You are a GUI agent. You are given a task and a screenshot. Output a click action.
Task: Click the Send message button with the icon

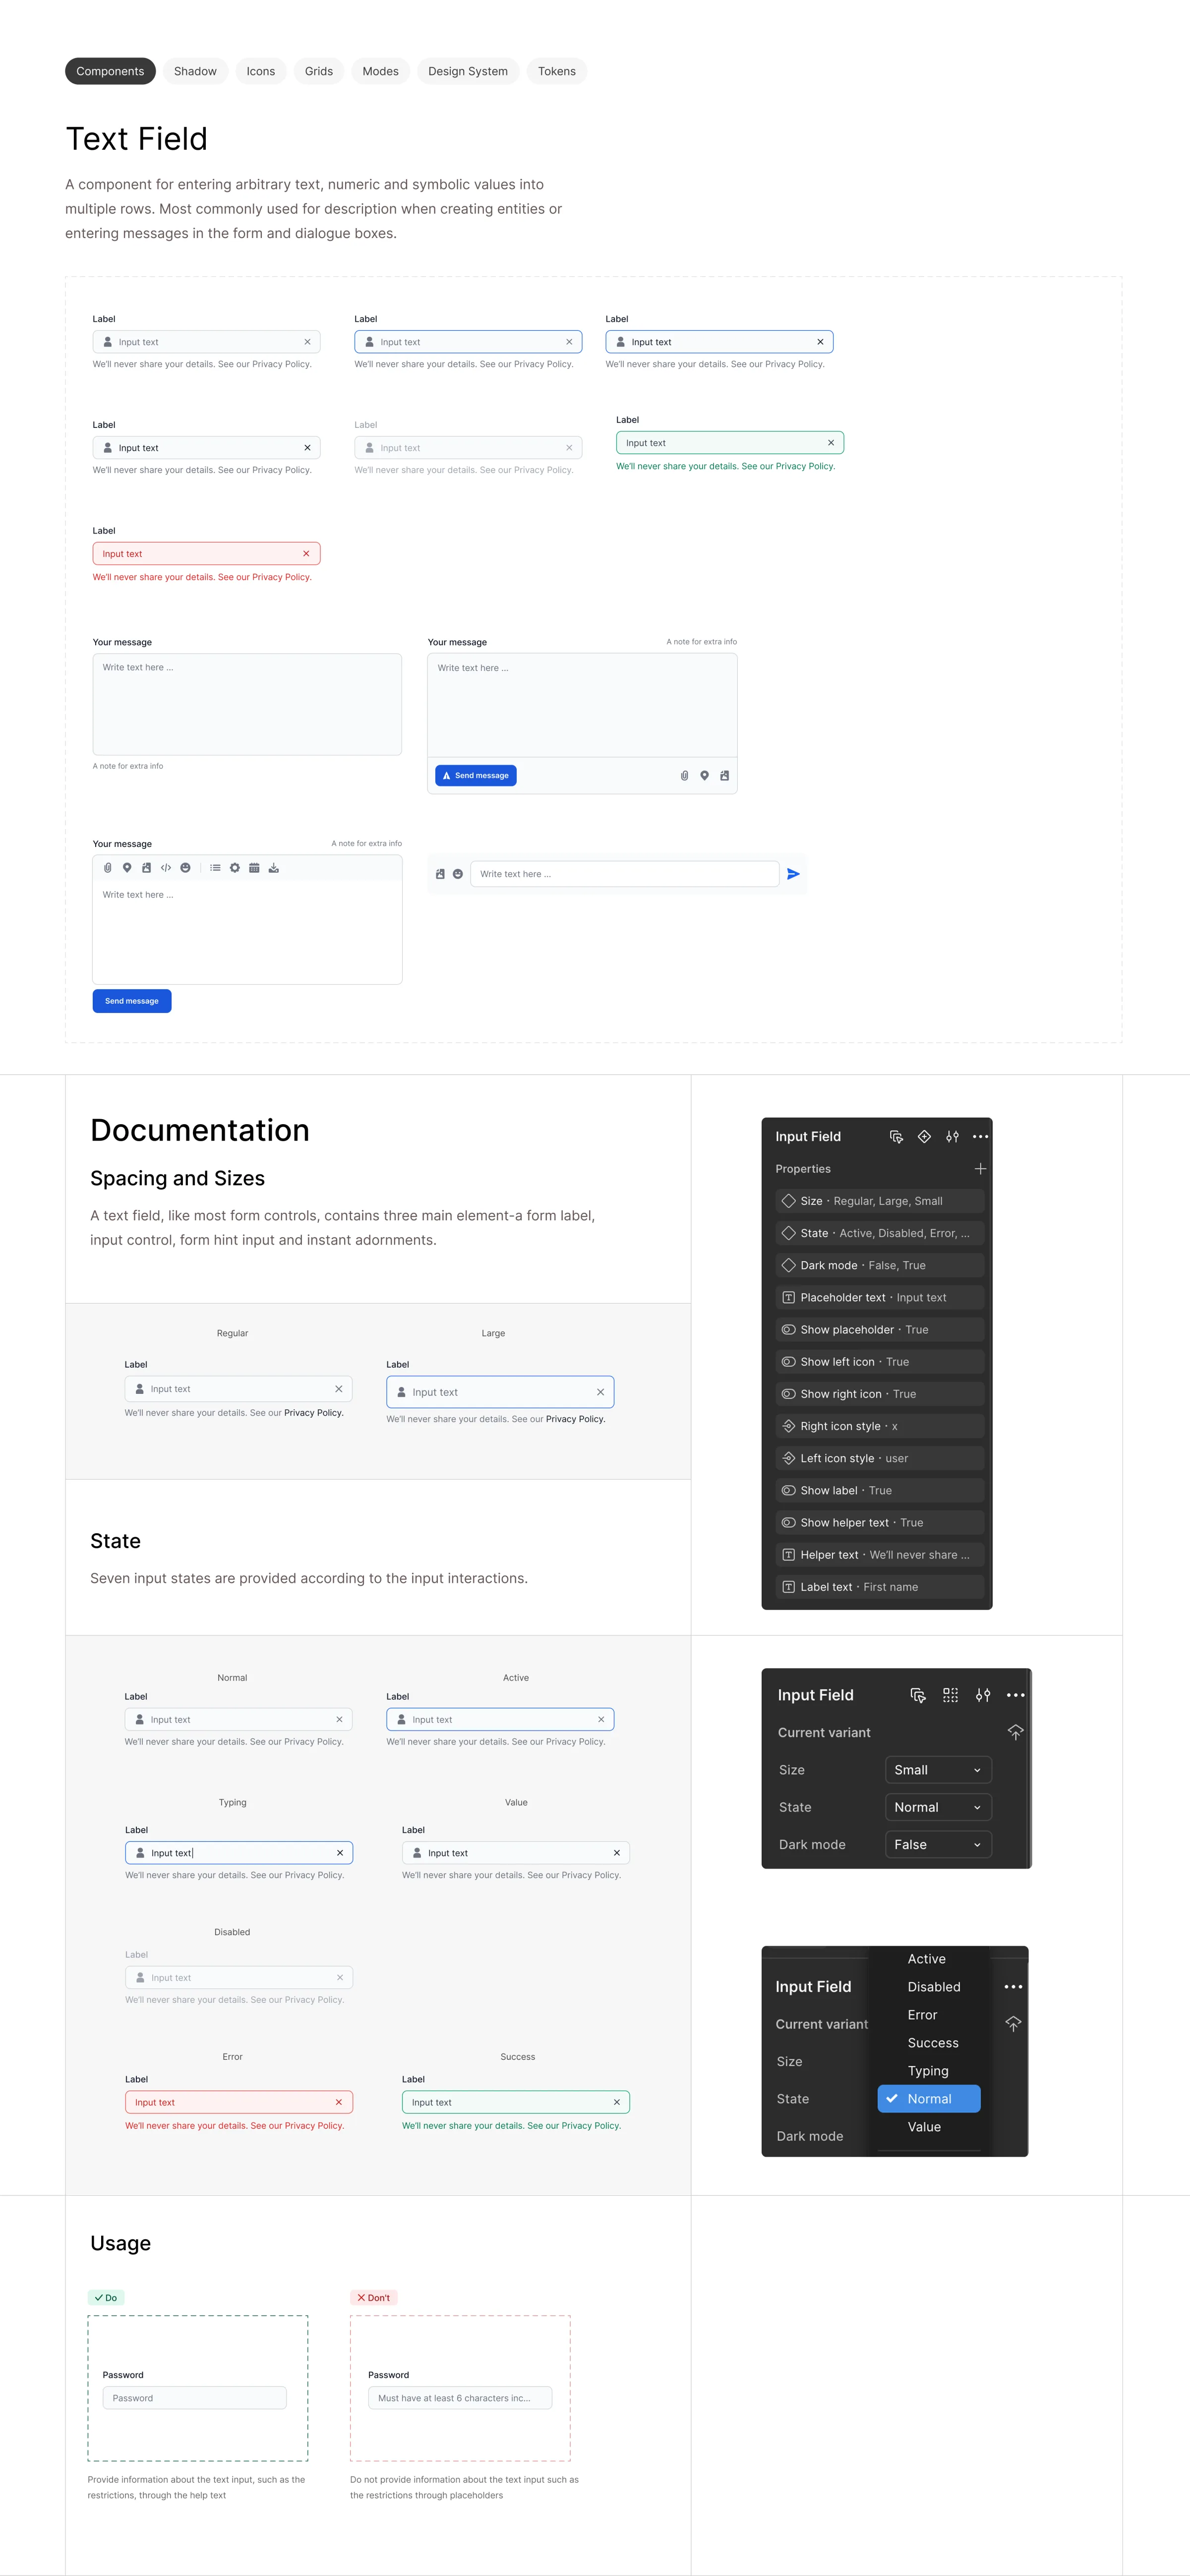click(x=476, y=776)
